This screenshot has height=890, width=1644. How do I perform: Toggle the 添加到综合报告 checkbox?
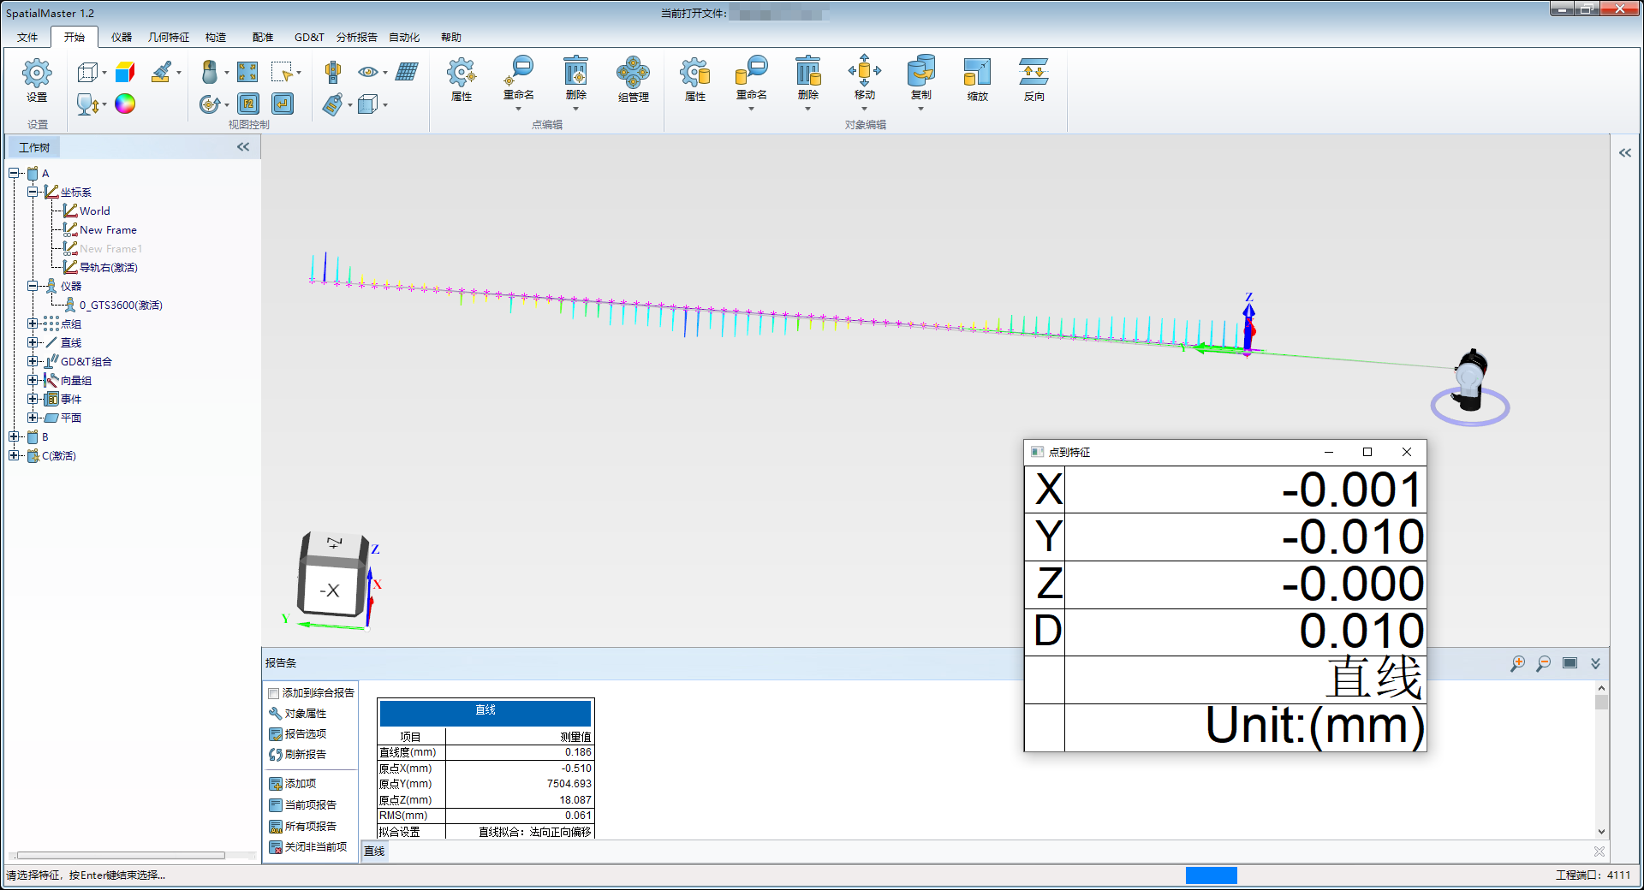click(x=274, y=693)
